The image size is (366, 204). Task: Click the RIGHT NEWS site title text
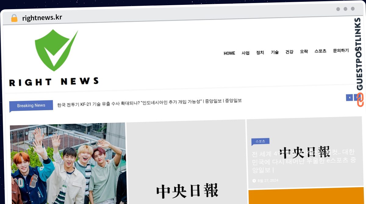(x=54, y=82)
